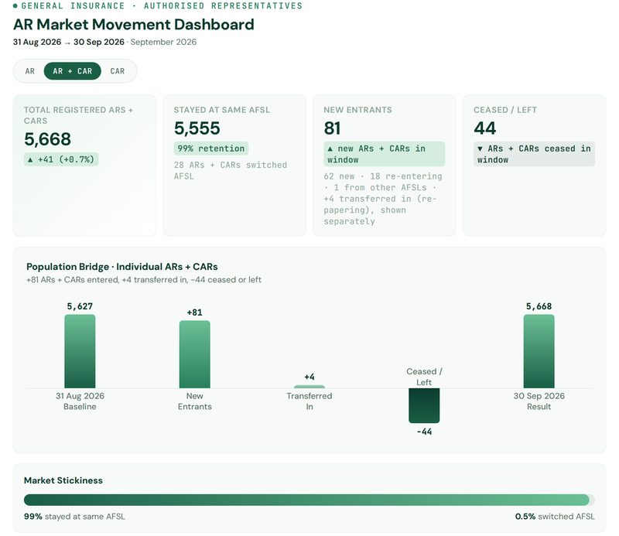Select the 31 Aug 2026 Baseline bar

point(80,351)
